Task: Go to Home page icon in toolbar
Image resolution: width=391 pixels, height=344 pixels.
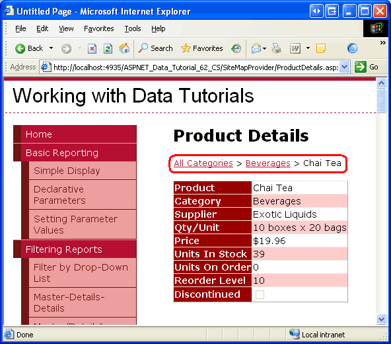Action: (124, 48)
